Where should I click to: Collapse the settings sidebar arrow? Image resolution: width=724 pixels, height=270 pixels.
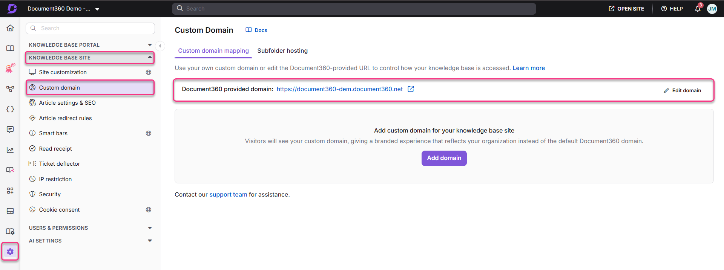160,46
